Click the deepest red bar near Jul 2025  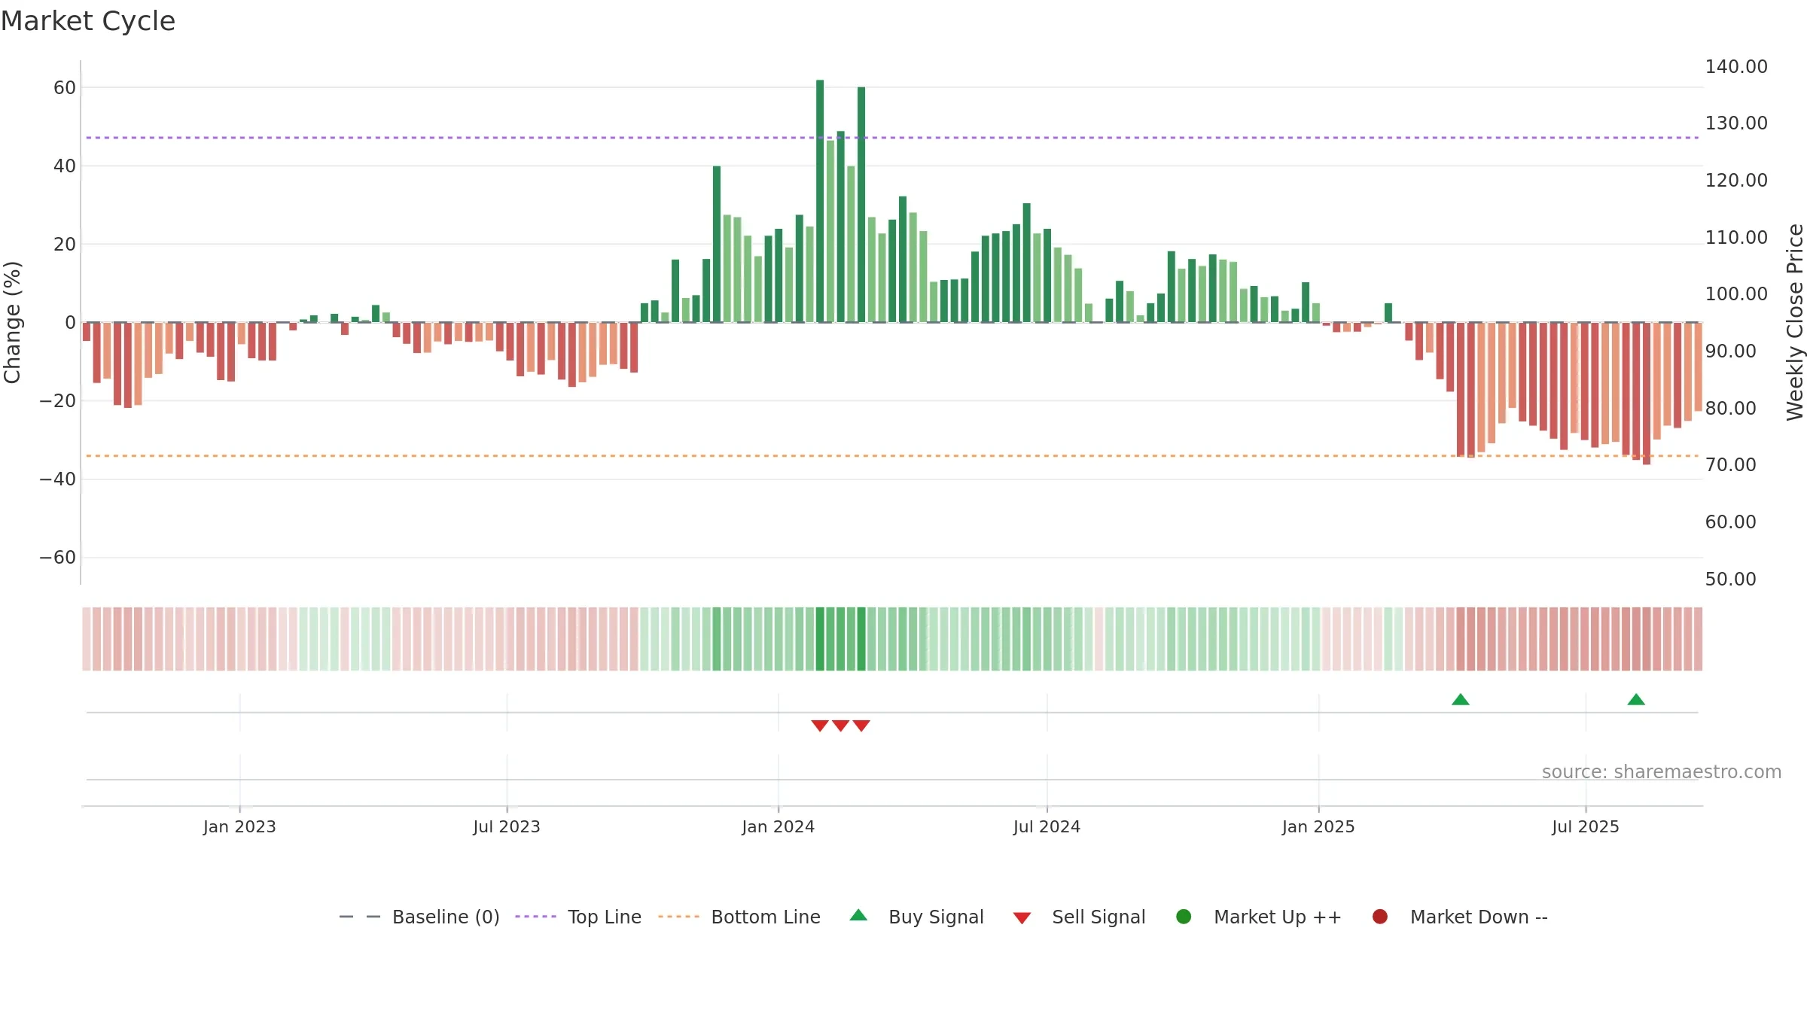pos(1647,394)
